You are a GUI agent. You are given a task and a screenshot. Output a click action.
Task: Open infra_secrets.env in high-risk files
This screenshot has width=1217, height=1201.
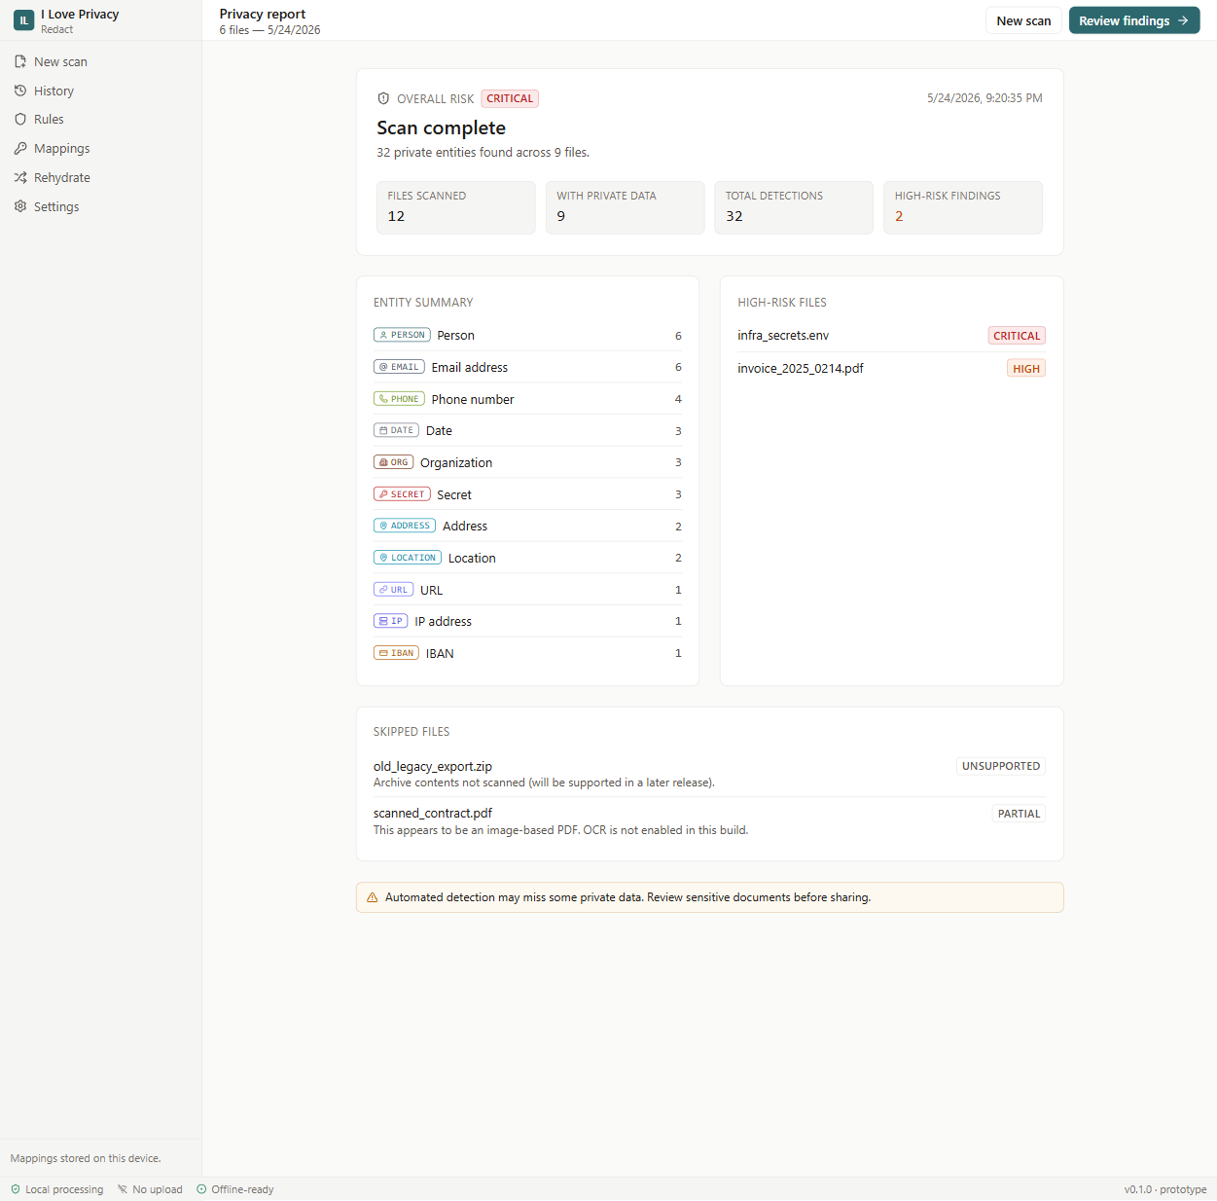tap(783, 335)
